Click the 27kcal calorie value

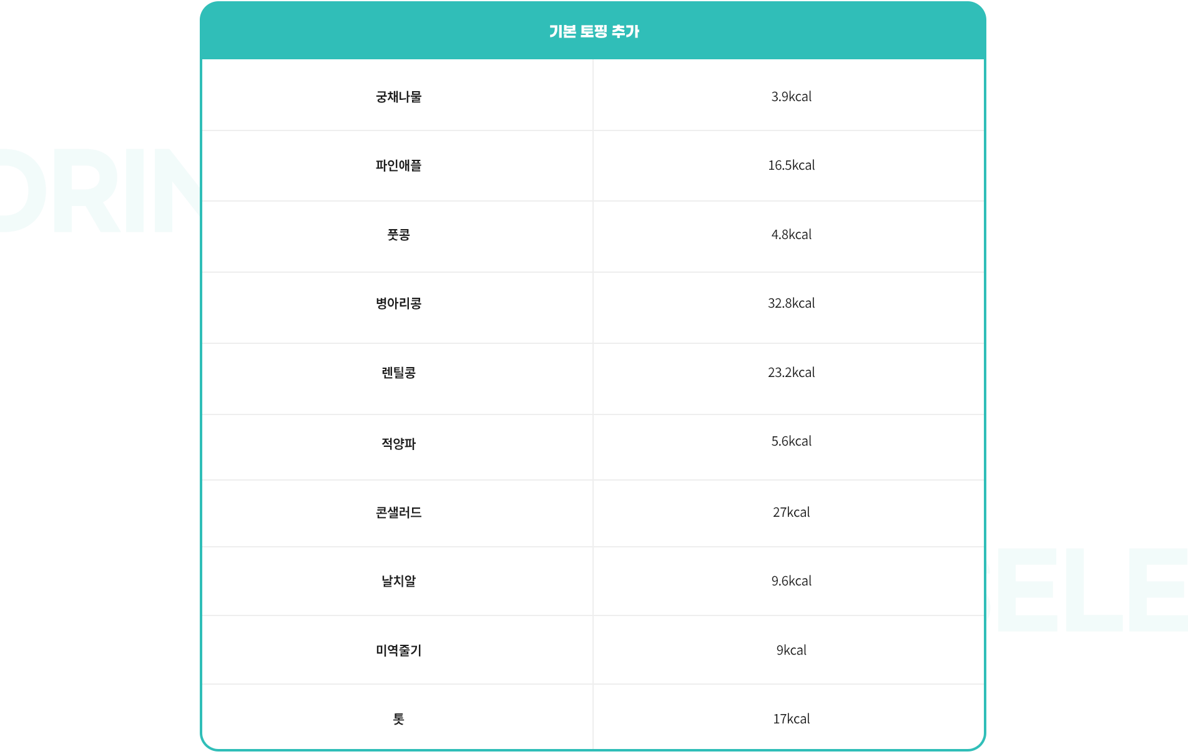pos(791,512)
